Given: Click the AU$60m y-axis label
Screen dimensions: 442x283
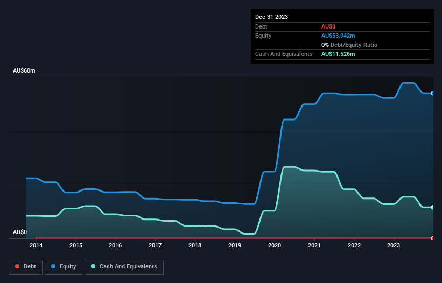Looking at the screenshot, I should click(24, 70).
